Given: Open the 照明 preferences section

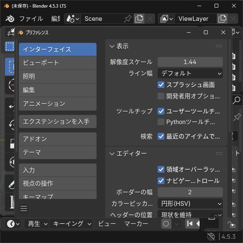Looking at the screenshot, I should click(58, 77).
